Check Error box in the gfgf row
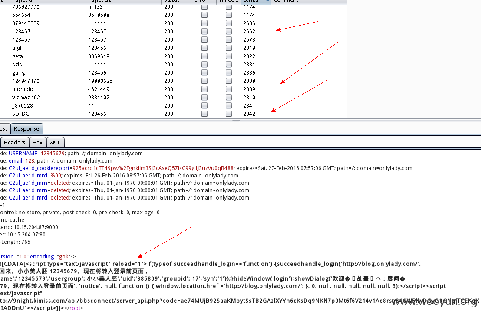The width and height of the screenshot is (481, 314). click(204, 48)
